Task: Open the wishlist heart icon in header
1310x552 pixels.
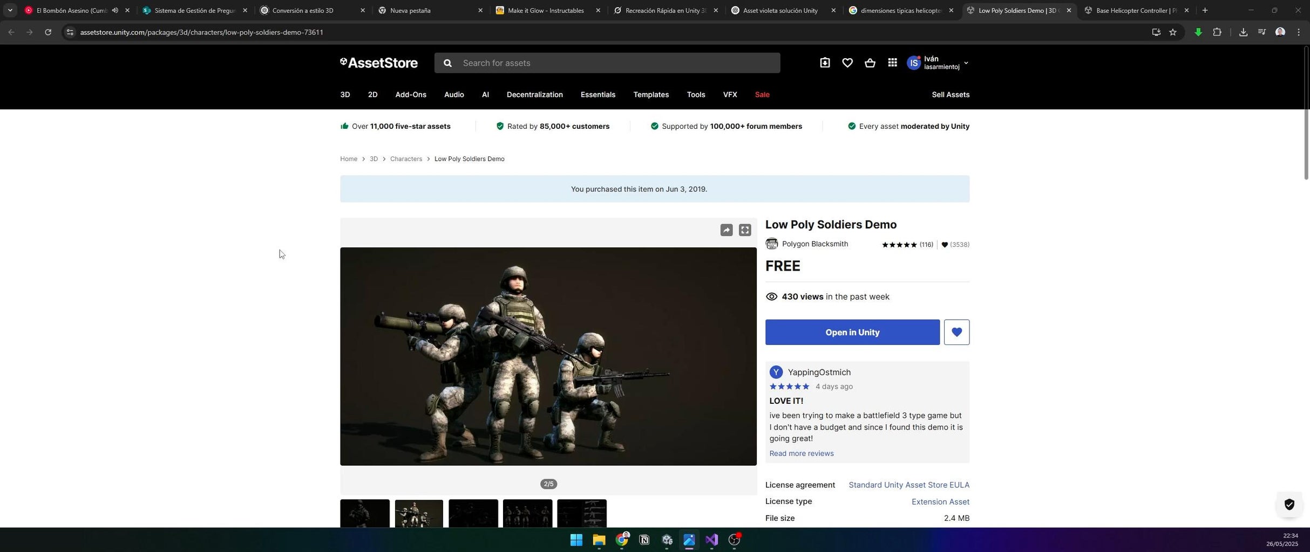Action: click(x=847, y=63)
